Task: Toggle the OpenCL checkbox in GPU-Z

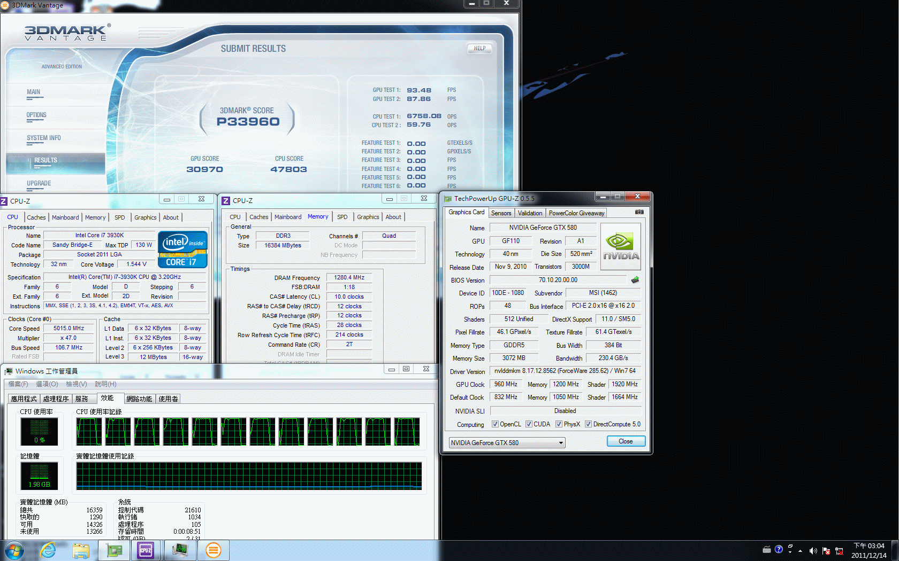Action: click(x=495, y=424)
